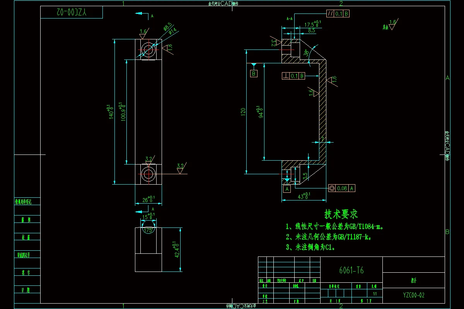Click the 3.5 depth dimension

pyautogui.click(x=305, y=176)
